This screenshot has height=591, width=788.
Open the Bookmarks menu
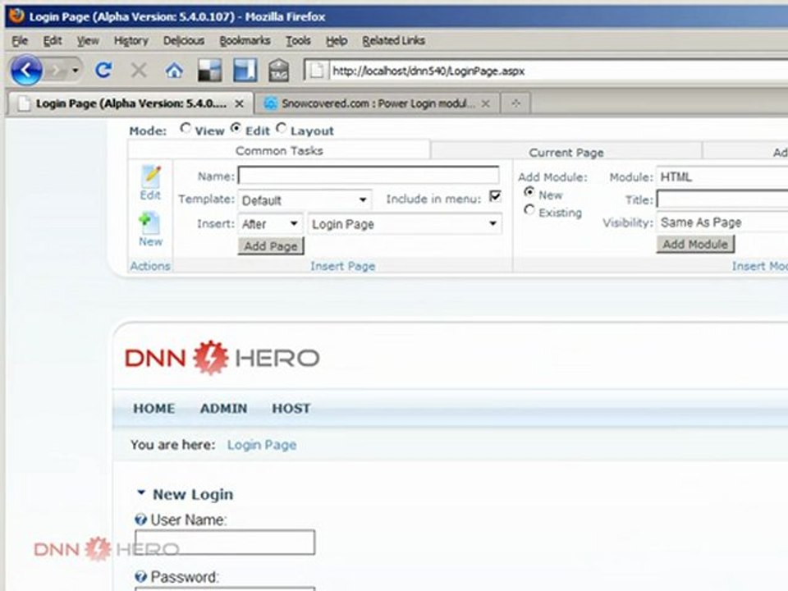pyautogui.click(x=245, y=41)
